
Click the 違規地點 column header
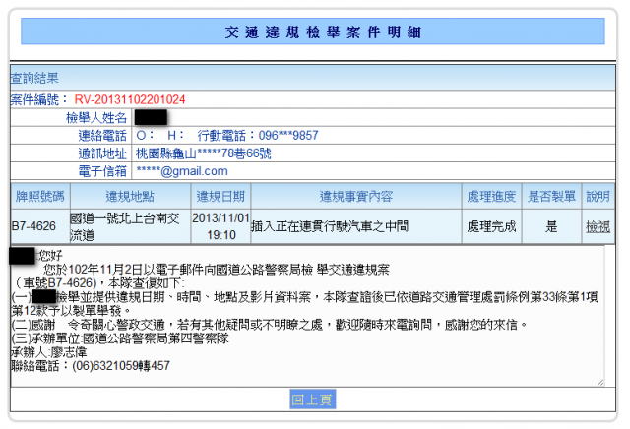coord(130,196)
